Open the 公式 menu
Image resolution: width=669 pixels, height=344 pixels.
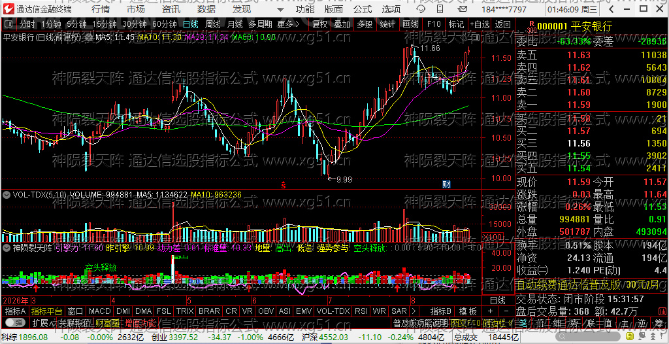(x=363, y=9)
